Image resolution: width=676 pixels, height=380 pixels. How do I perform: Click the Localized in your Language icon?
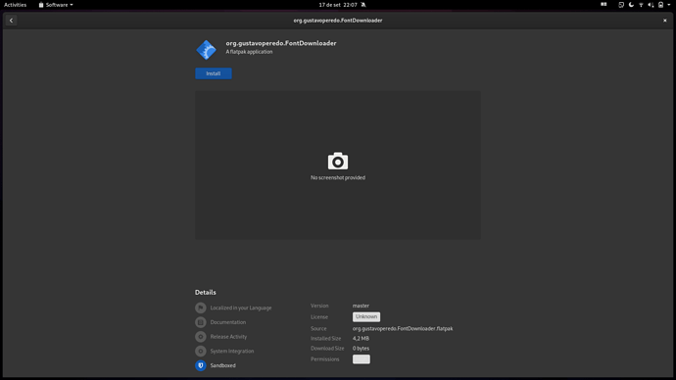[201, 308]
